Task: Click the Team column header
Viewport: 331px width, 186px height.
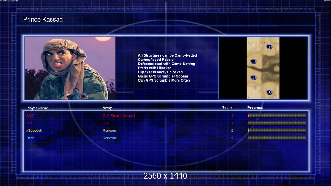Action: point(227,108)
